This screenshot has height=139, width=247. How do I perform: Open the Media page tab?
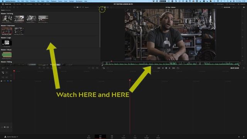tap(89, 137)
